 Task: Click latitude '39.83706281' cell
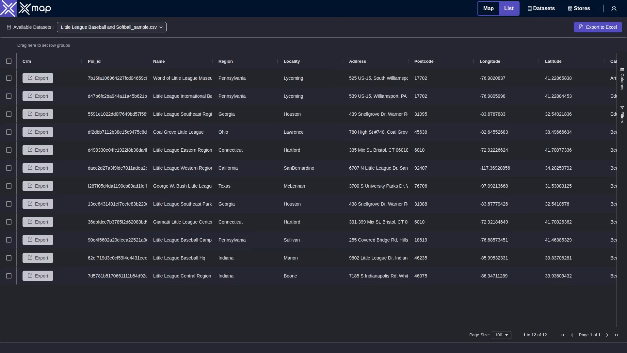[571, 258]
